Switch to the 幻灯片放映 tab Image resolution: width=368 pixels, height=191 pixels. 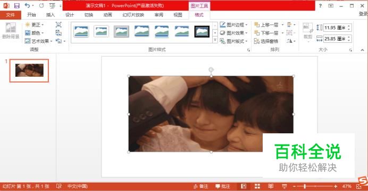point(133,15)
